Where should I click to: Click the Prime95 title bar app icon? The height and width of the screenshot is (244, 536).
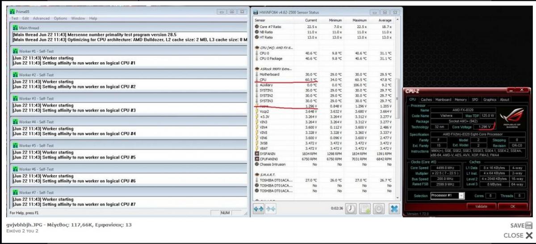coord(13,12)
